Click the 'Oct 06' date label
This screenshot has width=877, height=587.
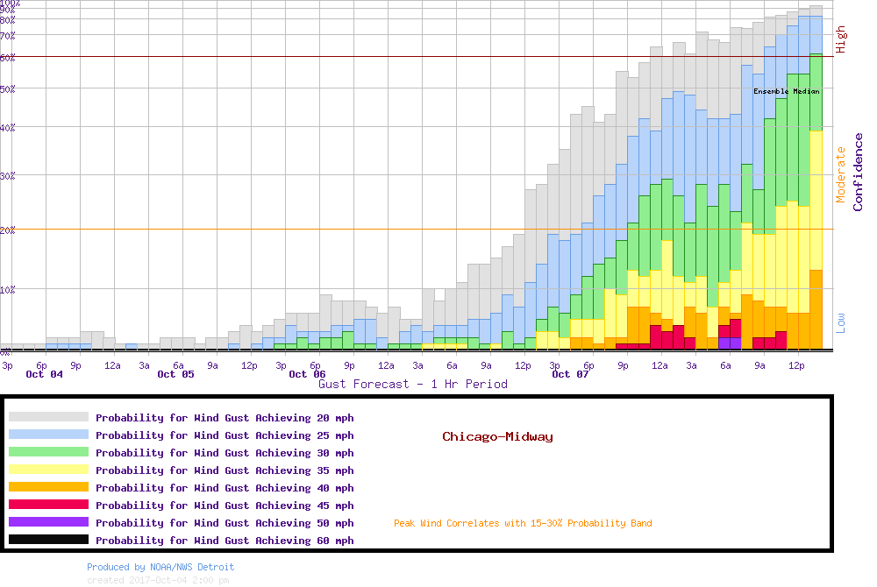(x=307, y=374)
